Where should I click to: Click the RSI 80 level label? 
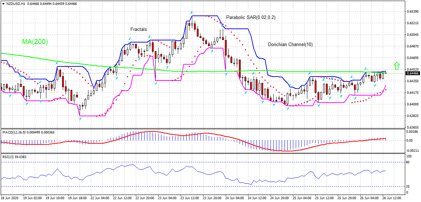408,162
